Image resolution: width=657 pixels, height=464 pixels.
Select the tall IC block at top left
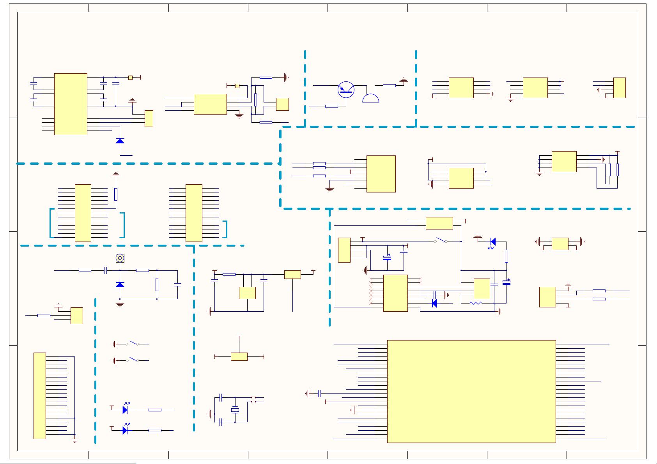point(71,104)
